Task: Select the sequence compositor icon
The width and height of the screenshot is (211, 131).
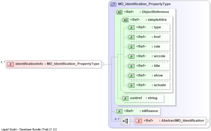Action: click(125, 121)
